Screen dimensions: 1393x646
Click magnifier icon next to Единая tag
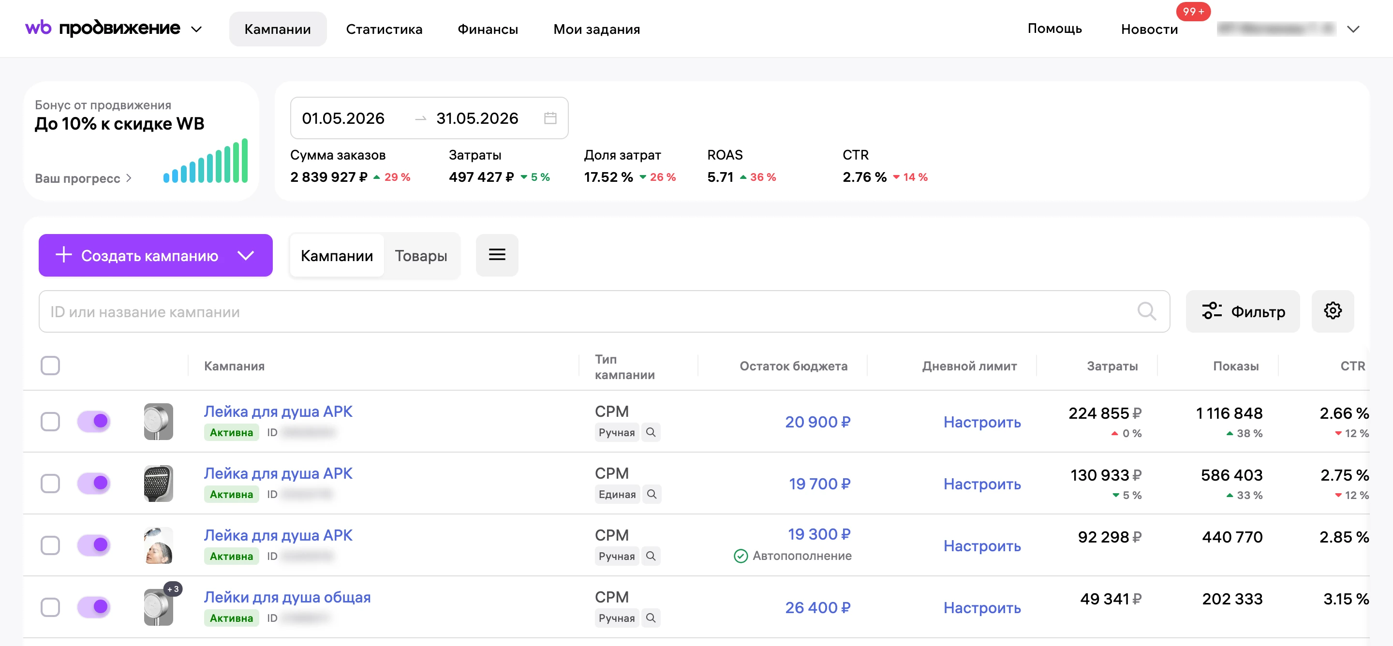click(652, 494)
